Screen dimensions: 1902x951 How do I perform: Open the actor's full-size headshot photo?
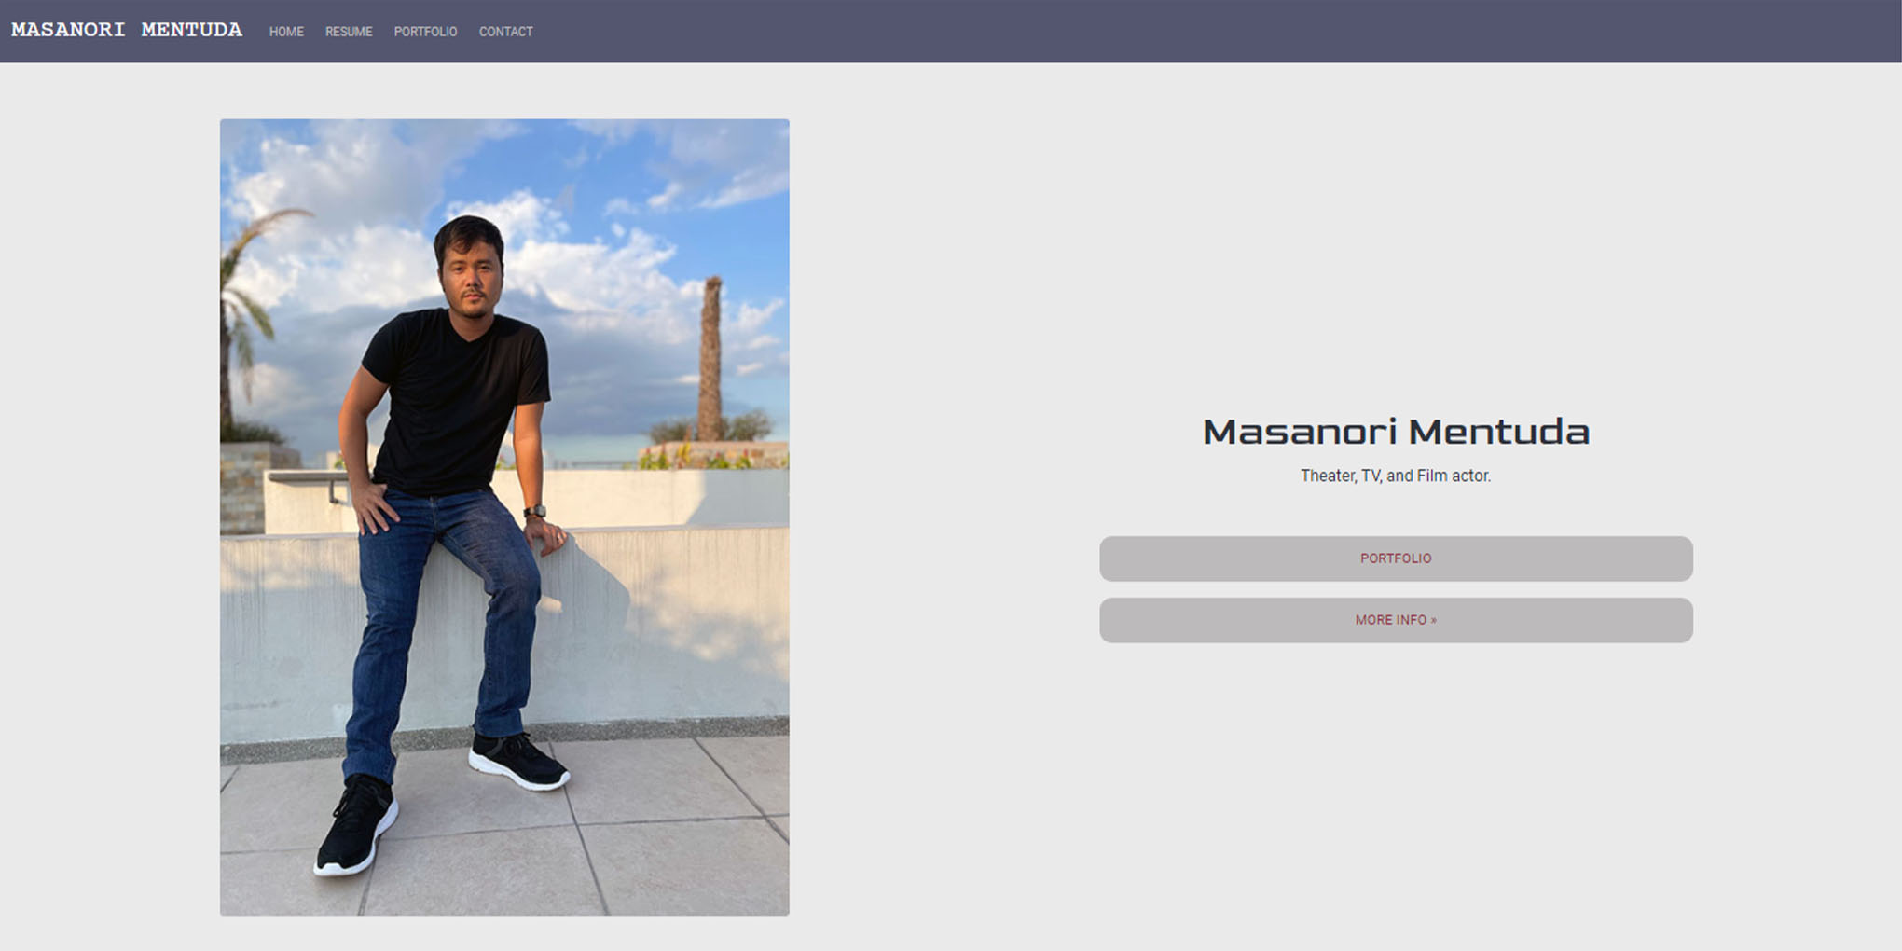[x=505, y=516]
